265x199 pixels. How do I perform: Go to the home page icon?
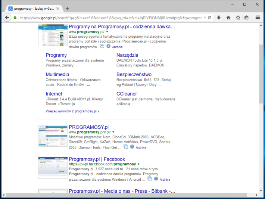pos(228,18)
